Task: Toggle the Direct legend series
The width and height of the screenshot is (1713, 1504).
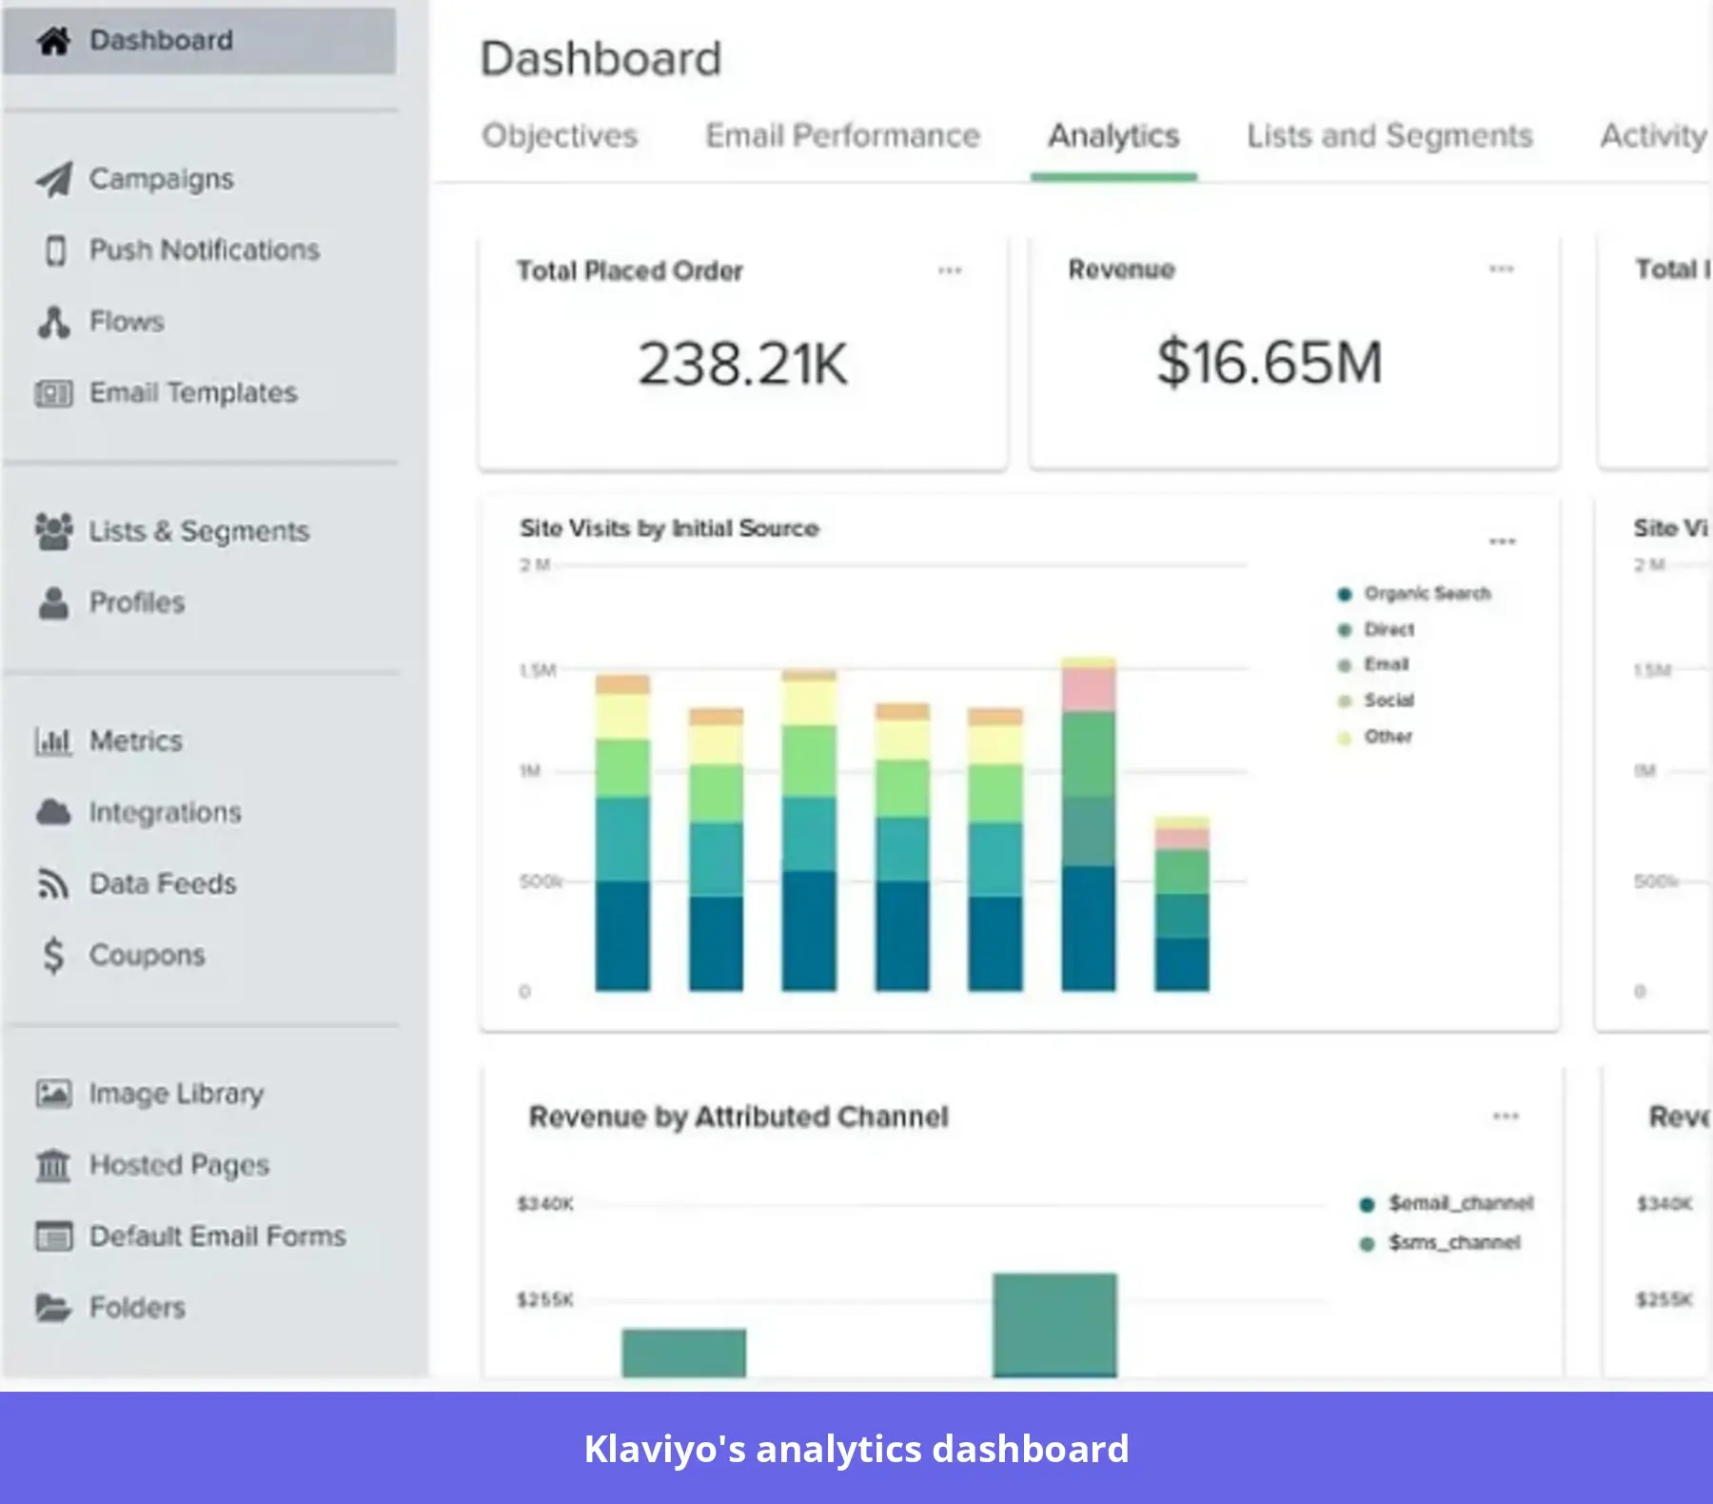Action: click(1376, 629)
